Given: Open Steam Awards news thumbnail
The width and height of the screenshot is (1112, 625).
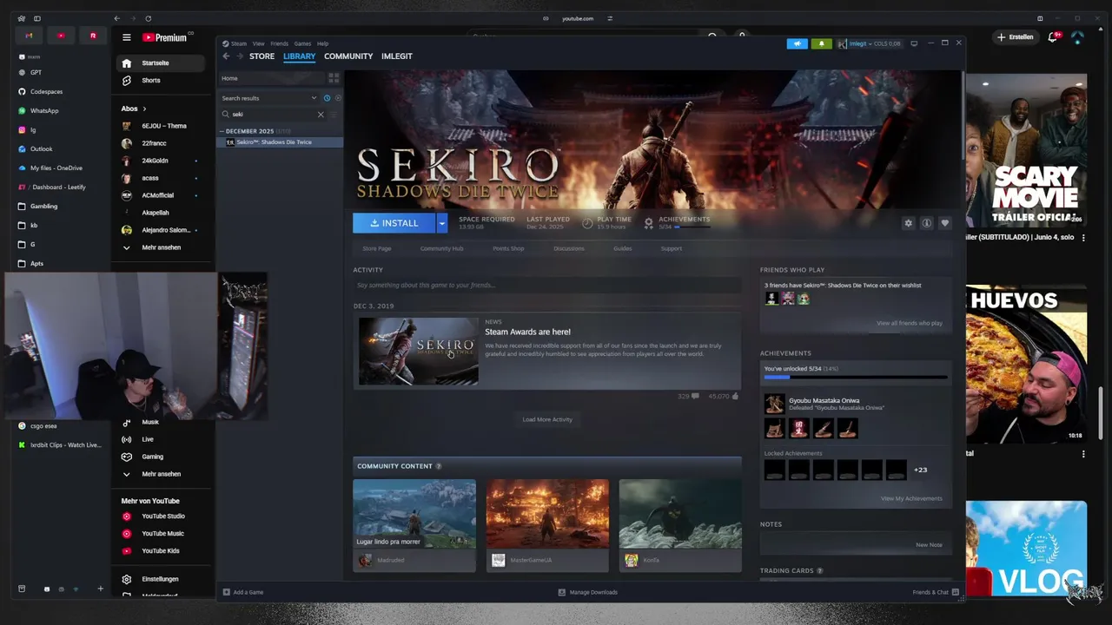Looking at the screenshot, I should (419, 351).
